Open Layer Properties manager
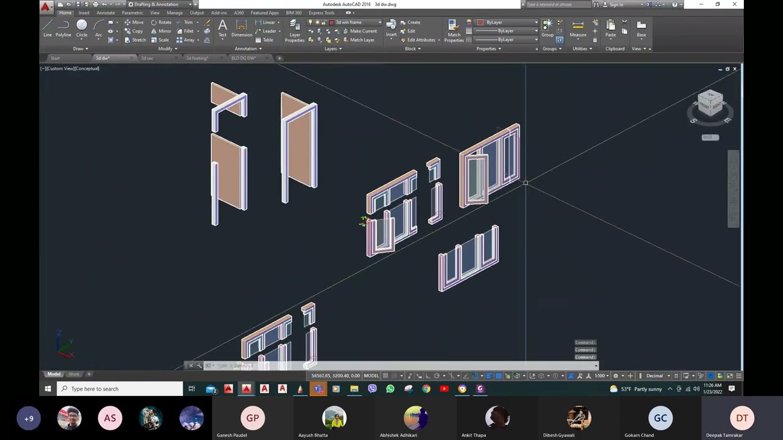Image resolution: width=783 pixels, height=440 pixels. (x=294, y=31)
